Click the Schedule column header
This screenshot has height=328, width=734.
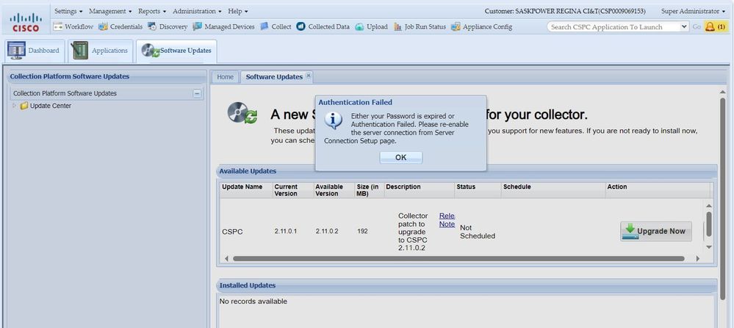(553, 190)
